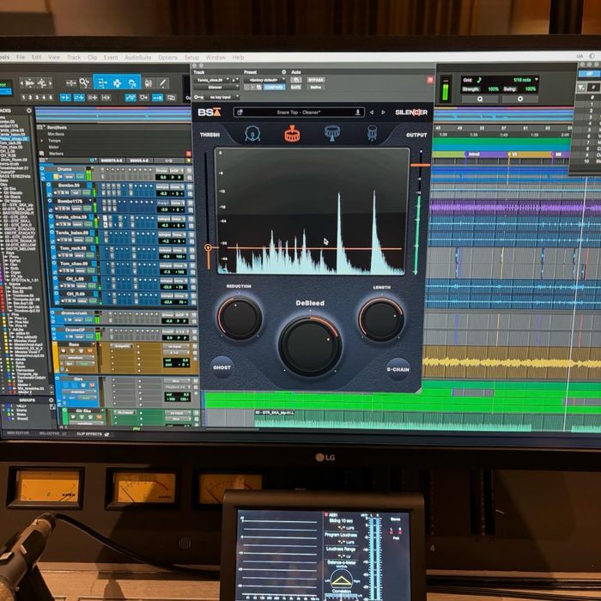
Task: Open the 1/16 note grid dropdown
Action: (525, 80)
